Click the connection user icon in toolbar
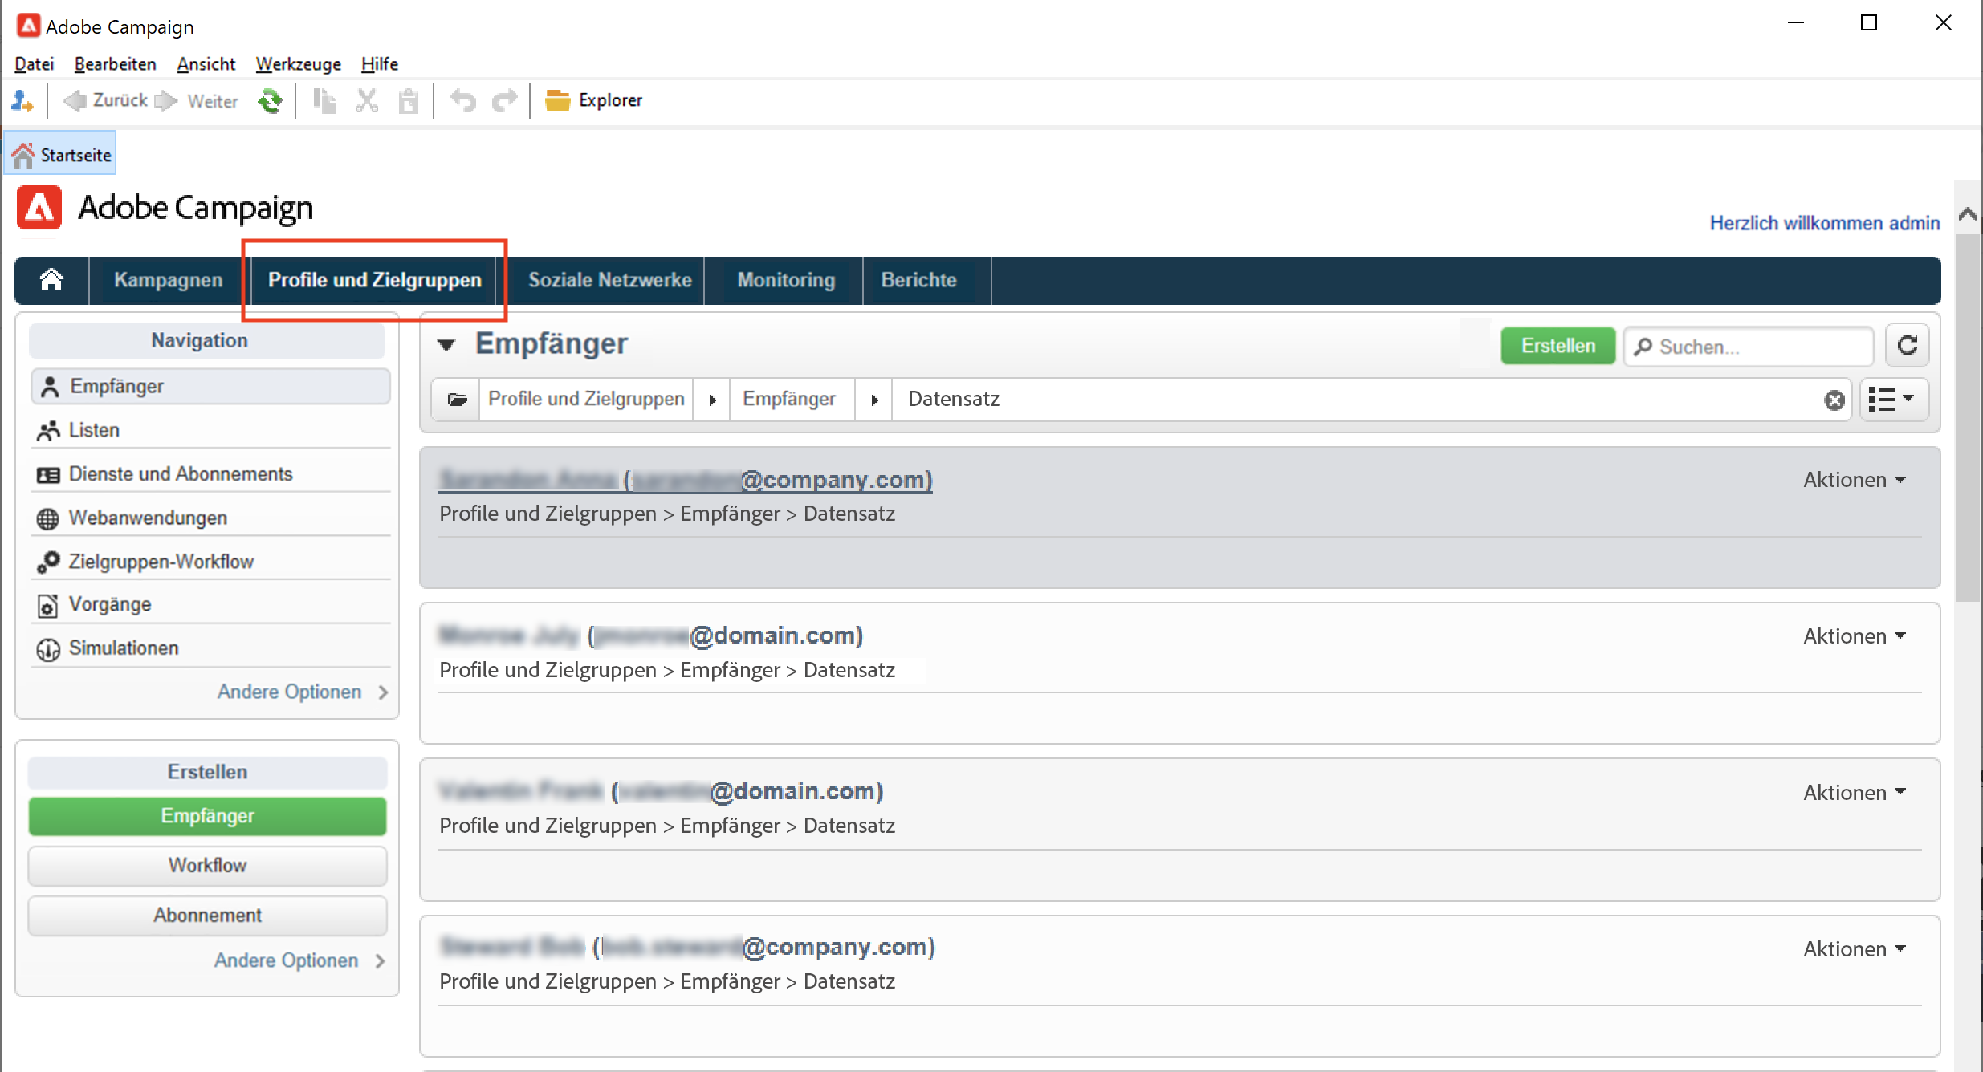The width and height of the screenshot is (1983, 1072). 22,101
